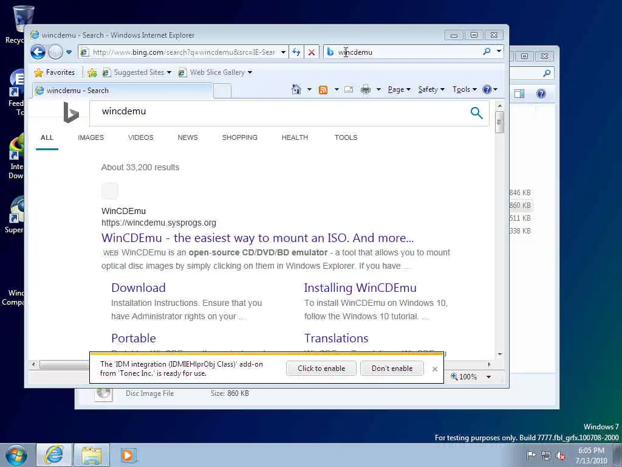Expand the address bar history dropdown
The width and height of the screenshot is (622, 467).
[x=283, y=52]
